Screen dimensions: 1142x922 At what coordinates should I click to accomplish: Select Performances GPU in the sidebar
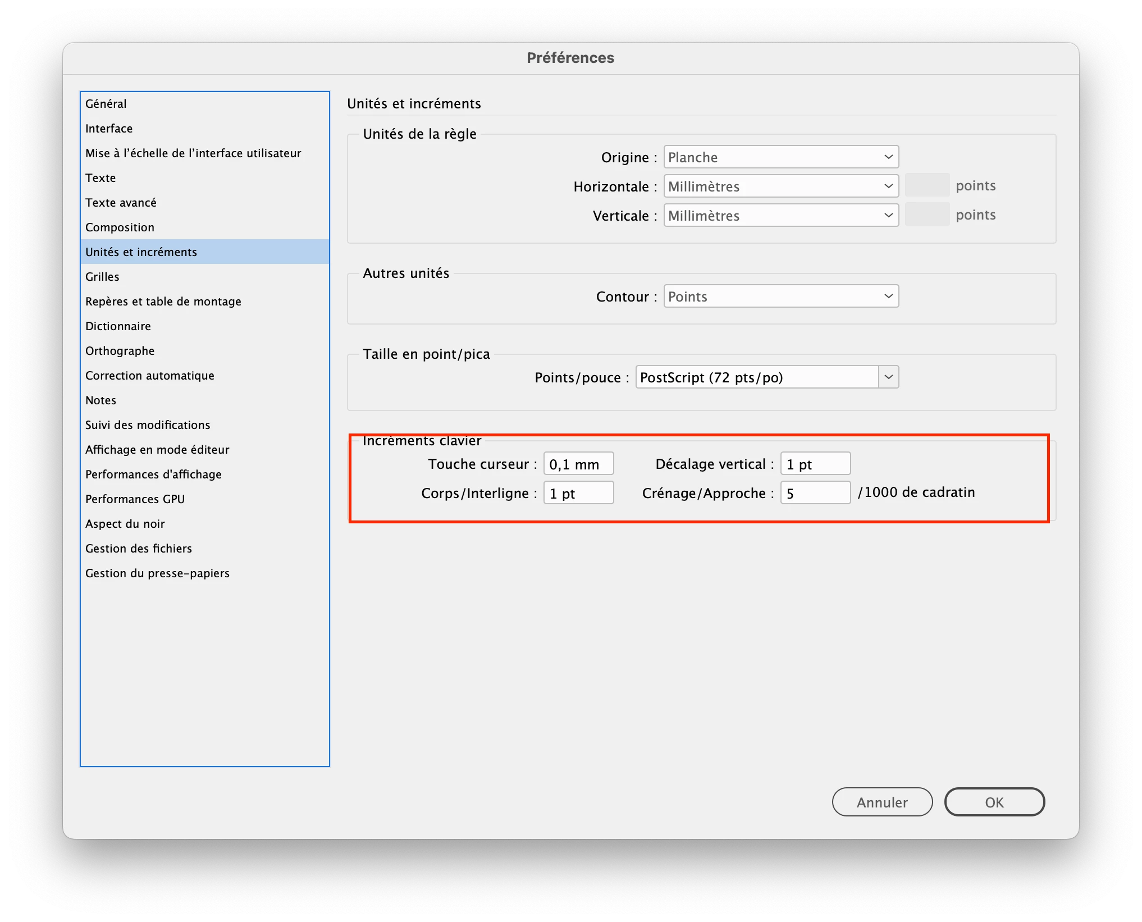click(x=135, y=499)
